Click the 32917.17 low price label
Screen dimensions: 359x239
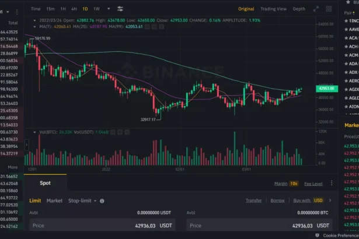pyautogui.click(x=148, y=119)
